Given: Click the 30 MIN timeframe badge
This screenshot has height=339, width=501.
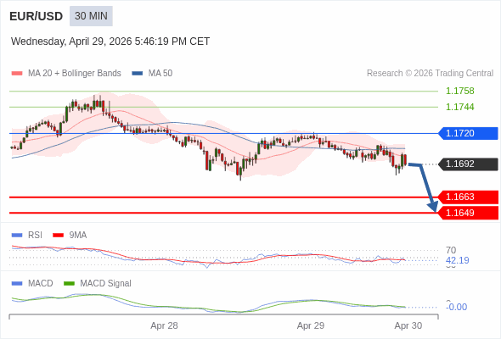Looking at the screenshot, I should [91, 16].
